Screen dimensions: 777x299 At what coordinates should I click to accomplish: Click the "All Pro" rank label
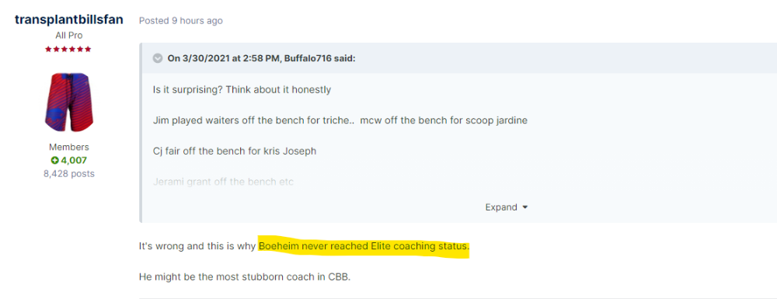click(69, 36)
